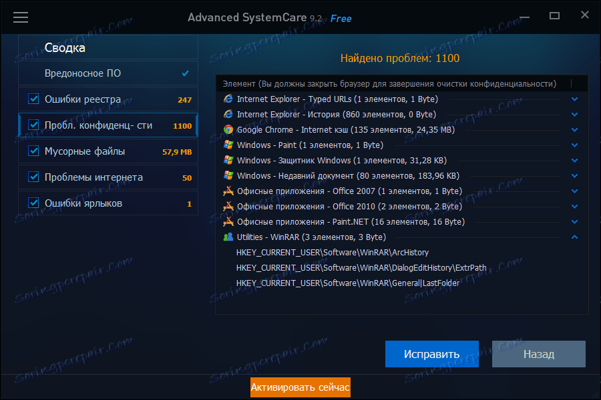Expand the Защитник Windows row
The image size is (601, 400).
coord(574,161)
